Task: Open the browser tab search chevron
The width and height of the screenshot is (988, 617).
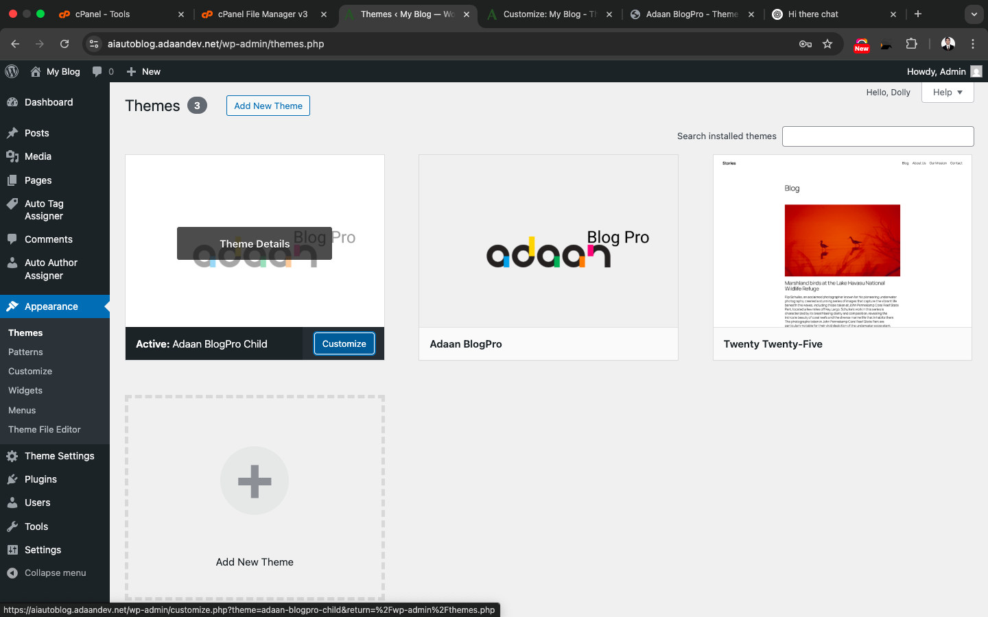Action: tap(974, 14)
